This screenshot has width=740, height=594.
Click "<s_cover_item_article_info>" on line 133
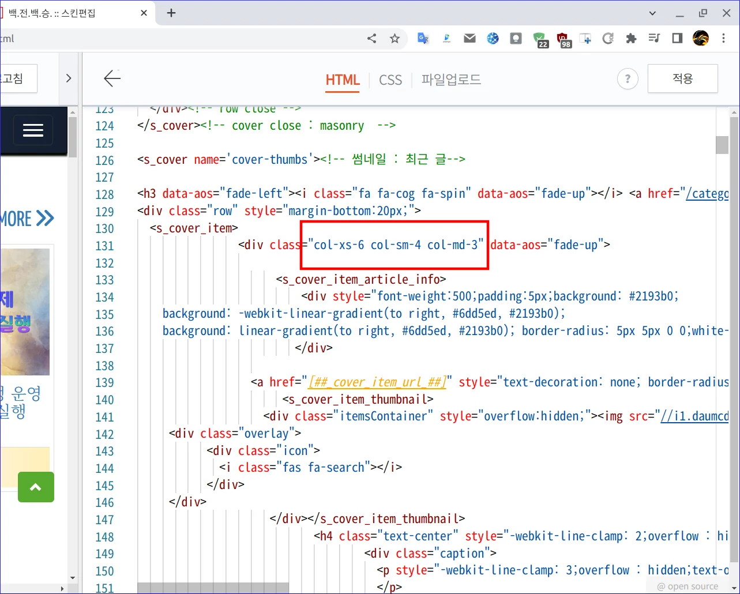361,280
